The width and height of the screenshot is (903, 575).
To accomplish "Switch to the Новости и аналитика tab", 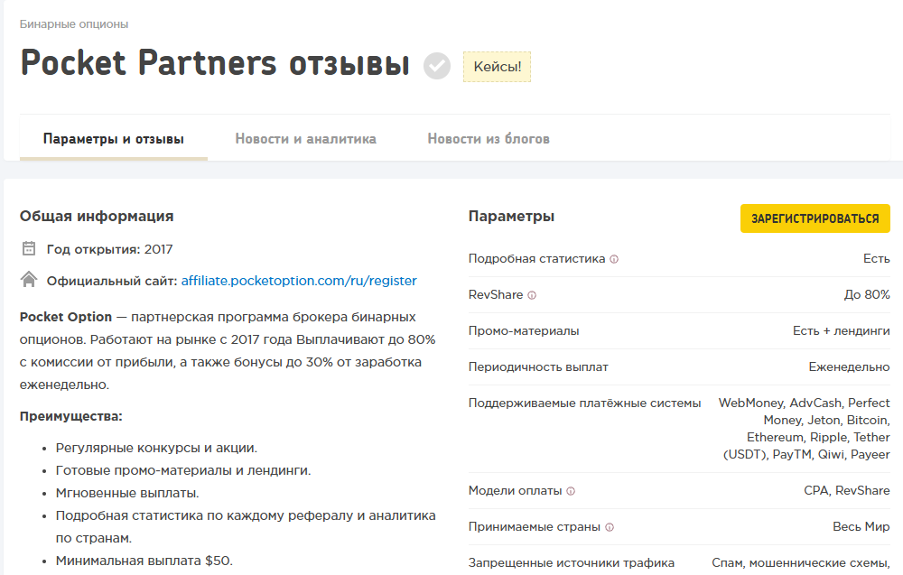I will (305, 139).
